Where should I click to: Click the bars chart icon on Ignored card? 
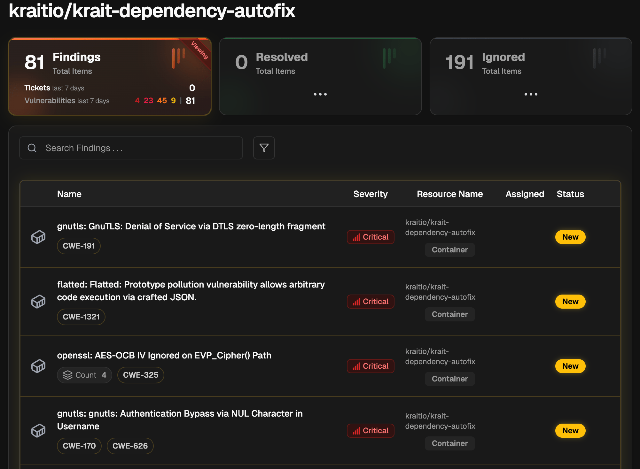(599, 58)
